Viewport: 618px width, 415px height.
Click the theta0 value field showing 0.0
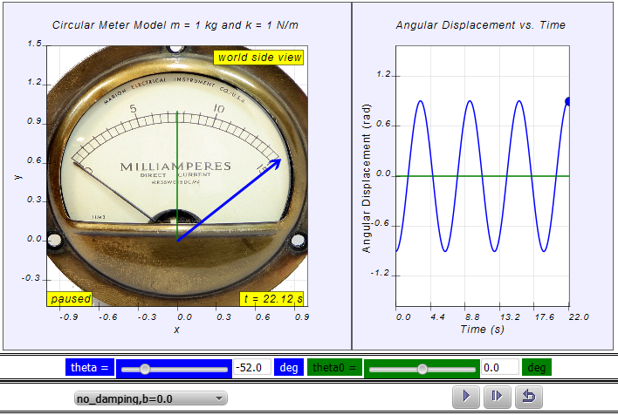point(500,367)
